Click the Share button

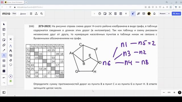176,14
